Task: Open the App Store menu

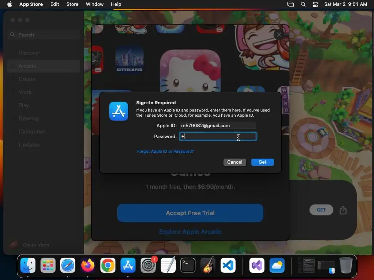Action: (31, 4)
